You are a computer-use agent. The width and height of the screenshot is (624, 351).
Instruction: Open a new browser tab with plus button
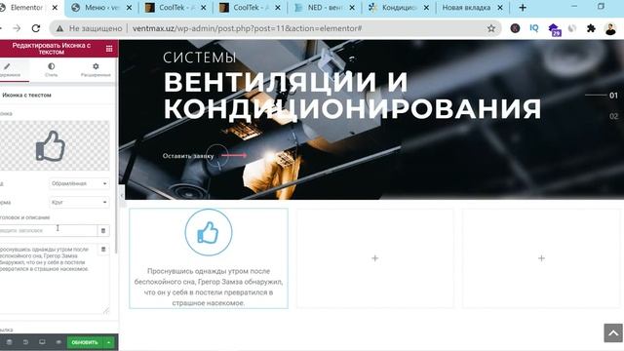pyautogui.click(x=523, y=8)
